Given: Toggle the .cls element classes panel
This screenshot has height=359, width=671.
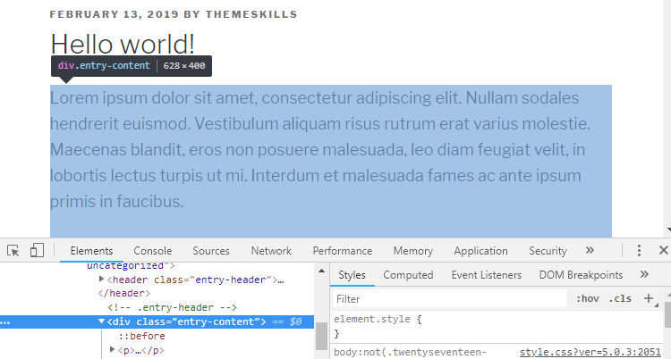Looking at the screenshot, I should (620, 299).
